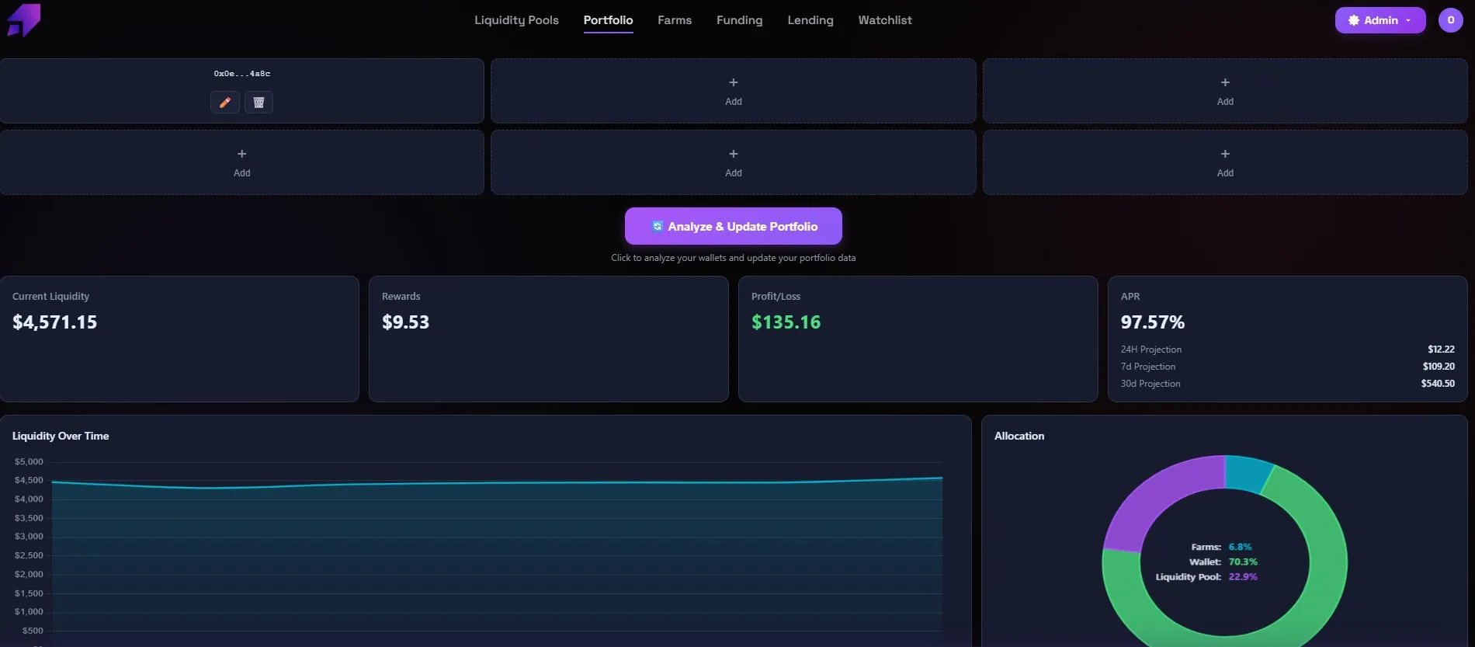The image size is (1475, 647).
Task: Click Analyze & Update Portfolio button
Action: coord(734,226)
